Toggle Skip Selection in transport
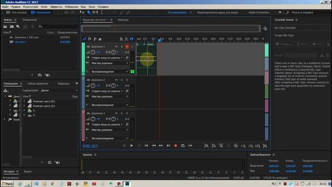 pos(190,145)
